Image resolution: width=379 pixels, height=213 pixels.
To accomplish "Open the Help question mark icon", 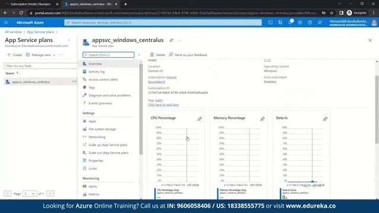I will pos(310,22).
